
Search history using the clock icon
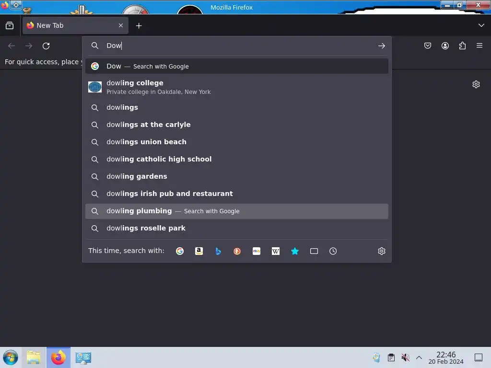click(x=333, y=251)
